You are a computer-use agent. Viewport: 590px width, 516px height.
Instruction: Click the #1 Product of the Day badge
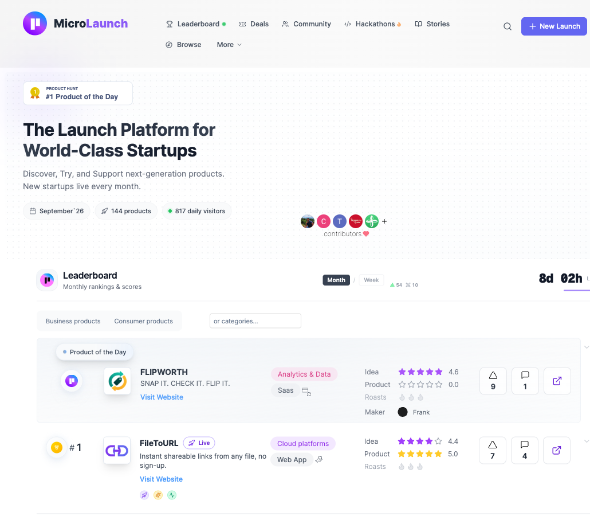coord(78,93)
